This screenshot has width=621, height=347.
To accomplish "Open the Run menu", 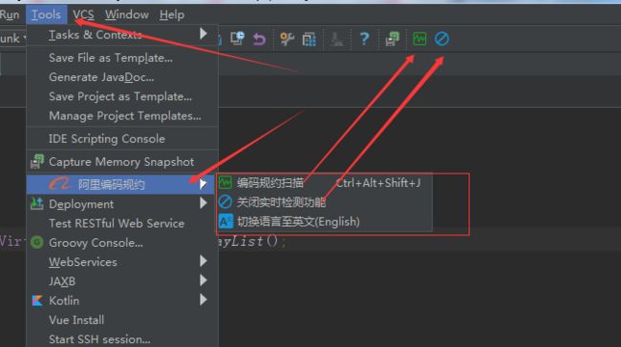I will click(x=10, y=14).
